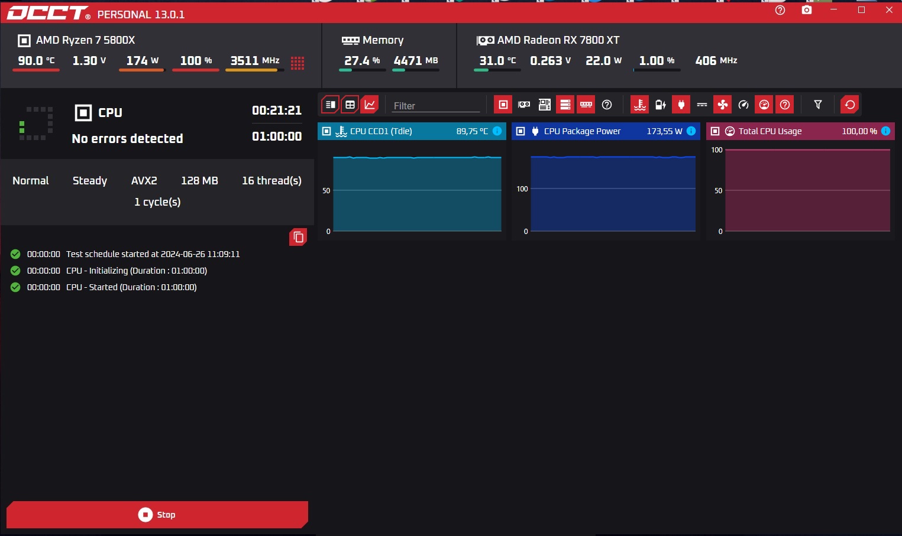Open the funnel filter options
Screen dimensions: 902x536
[x=818, y=105]
